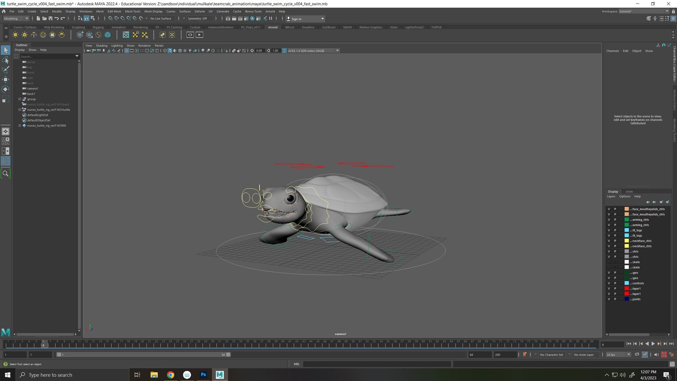Toggle playback P on geo layer
677x381 pixels.
[615, 273]
